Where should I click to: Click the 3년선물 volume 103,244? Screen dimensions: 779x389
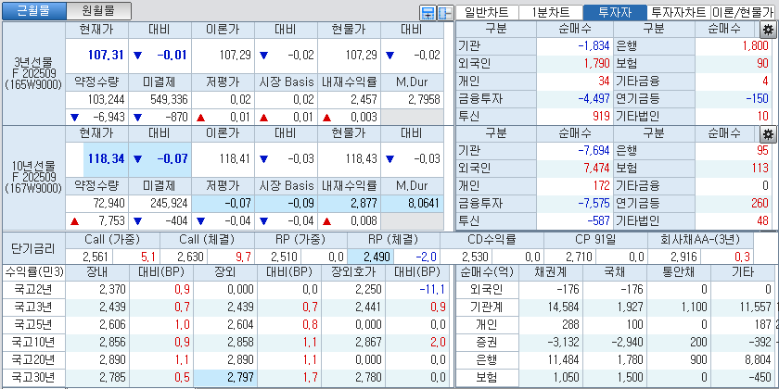(x=96, y=99)
